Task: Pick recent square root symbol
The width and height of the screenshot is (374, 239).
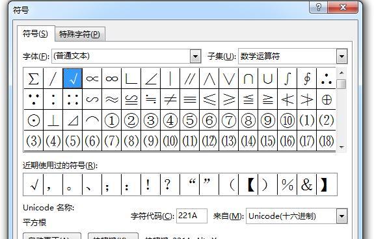Action: [x=33, y=184]
